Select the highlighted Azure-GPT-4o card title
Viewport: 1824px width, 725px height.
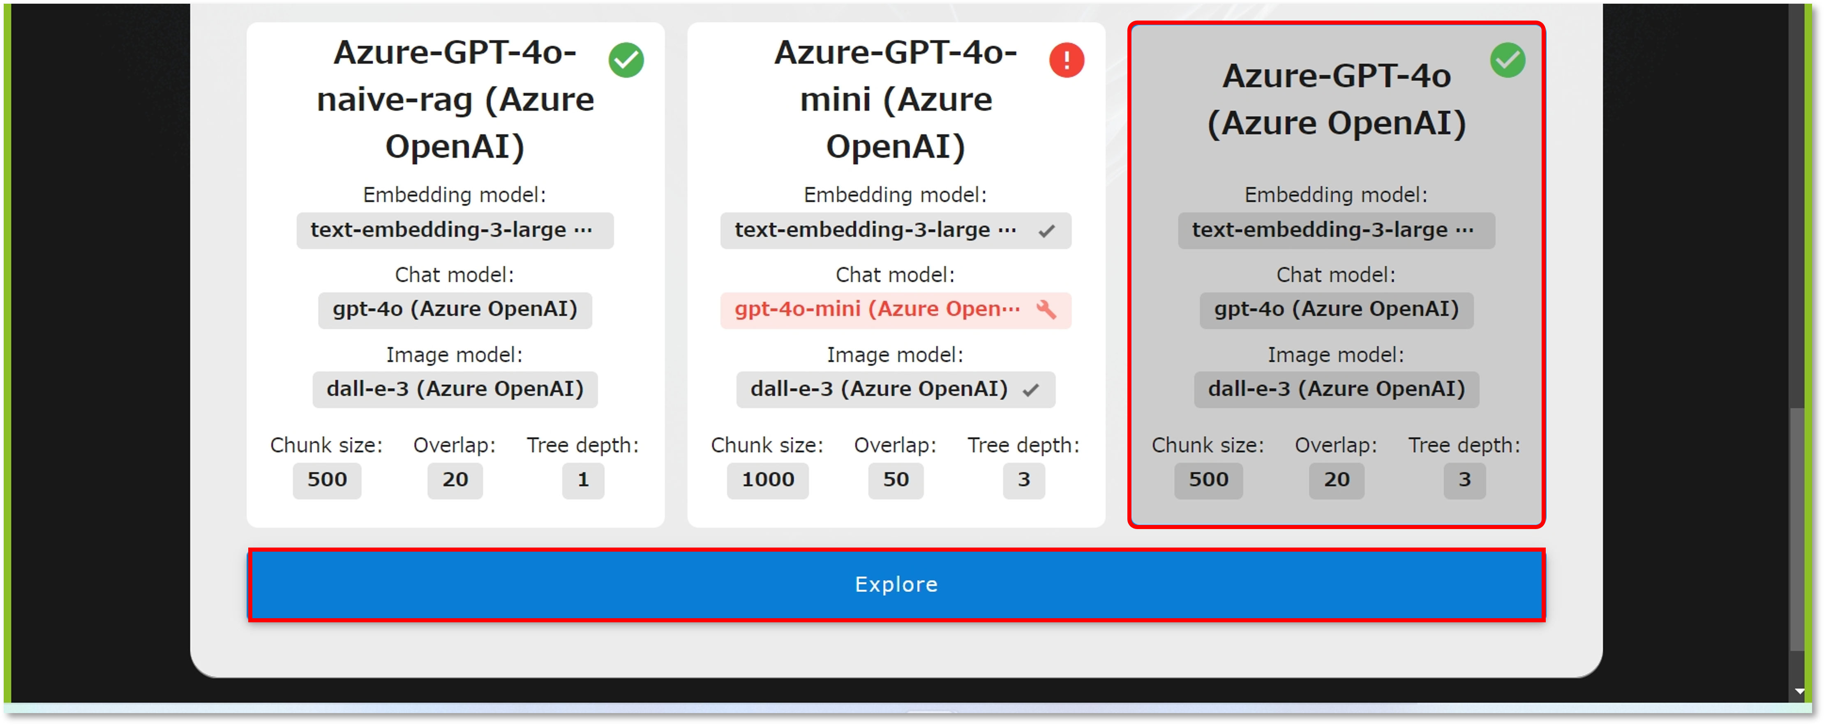click(1336, 99)
